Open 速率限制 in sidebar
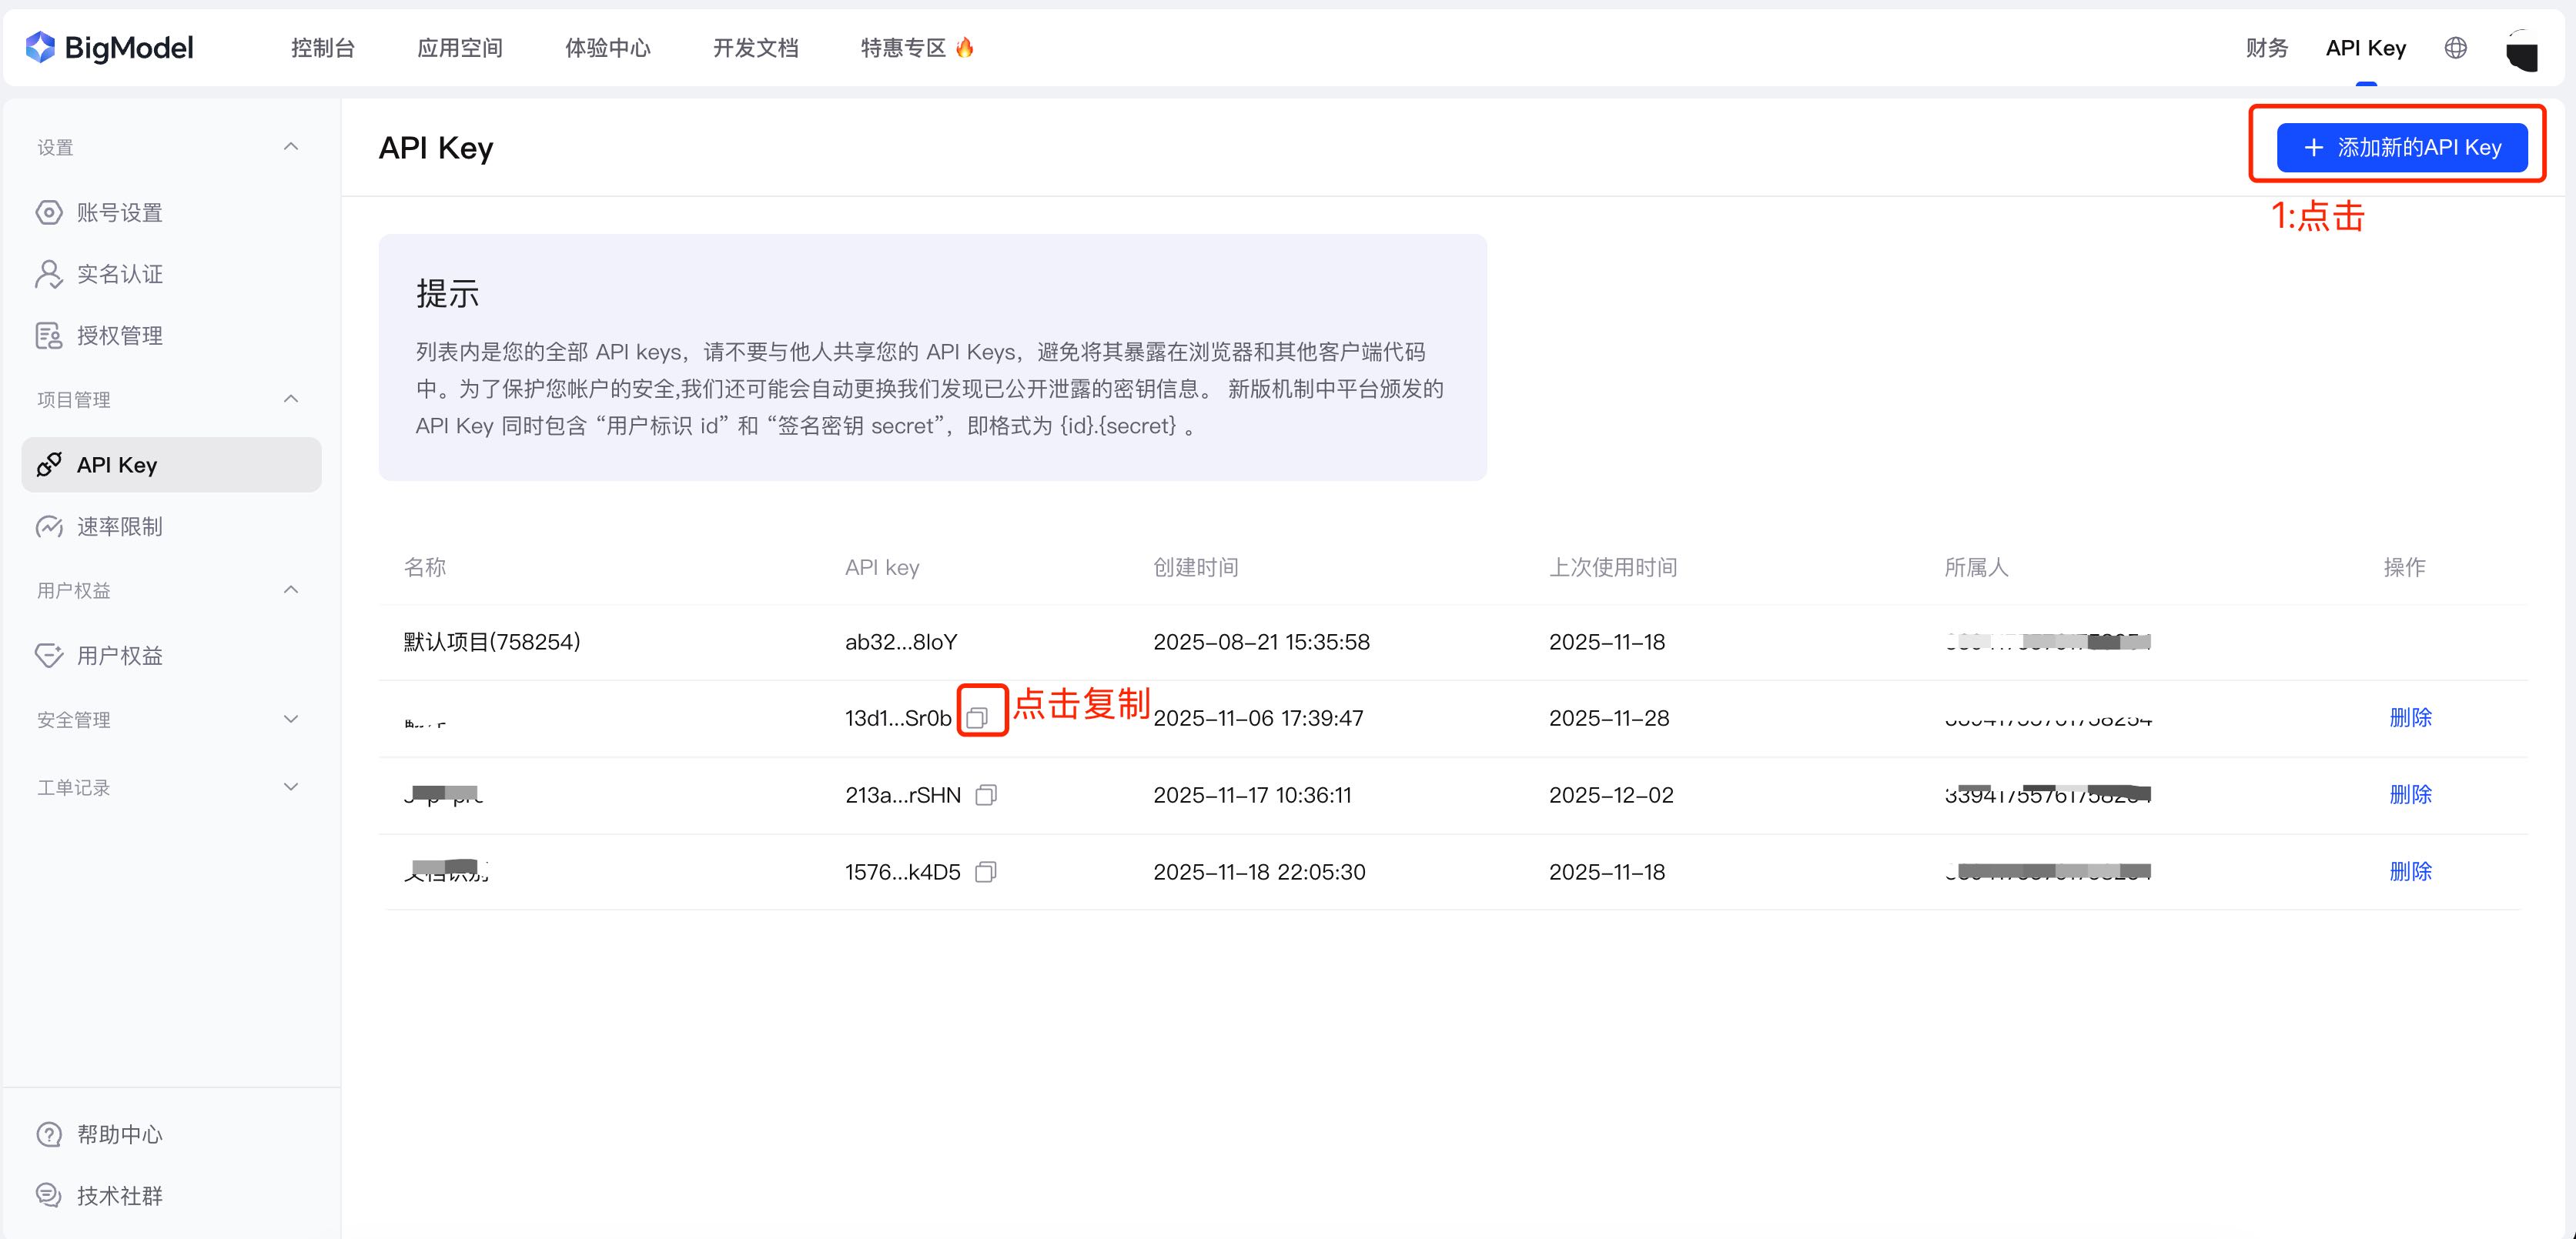Viewport: 2576px width, 1239px height. tap(119, 526)
